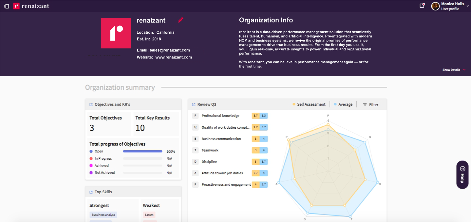
Task: Click the T badge for Teamwork
Action: [x=195, y=150]
